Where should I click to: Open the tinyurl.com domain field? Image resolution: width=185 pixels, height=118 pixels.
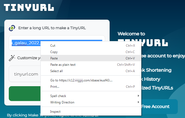point(25,74)
